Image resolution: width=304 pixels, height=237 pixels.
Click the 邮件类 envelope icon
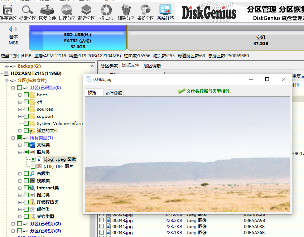[x=32, y=209]
